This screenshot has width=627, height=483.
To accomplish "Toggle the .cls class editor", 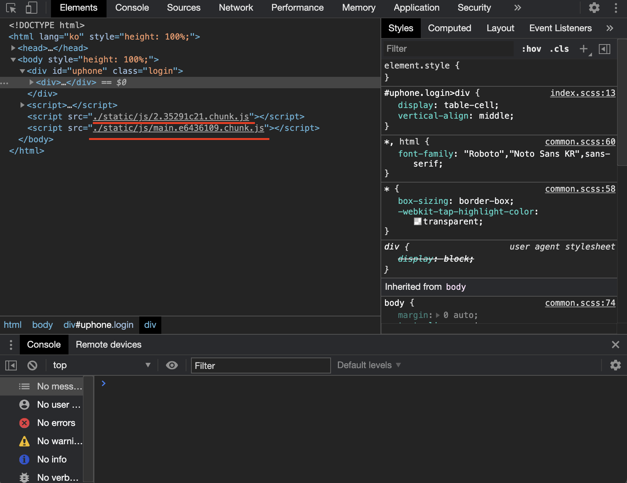I will (x=559, y=49).
